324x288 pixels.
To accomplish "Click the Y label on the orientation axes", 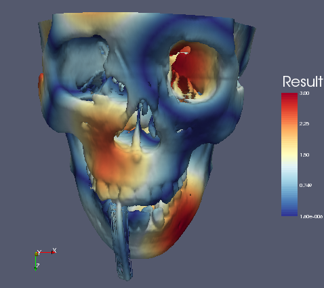I will coord(39,252).
